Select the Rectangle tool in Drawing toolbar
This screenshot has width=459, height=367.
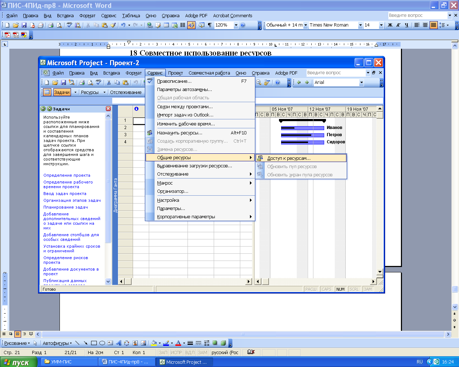(94, 343)
